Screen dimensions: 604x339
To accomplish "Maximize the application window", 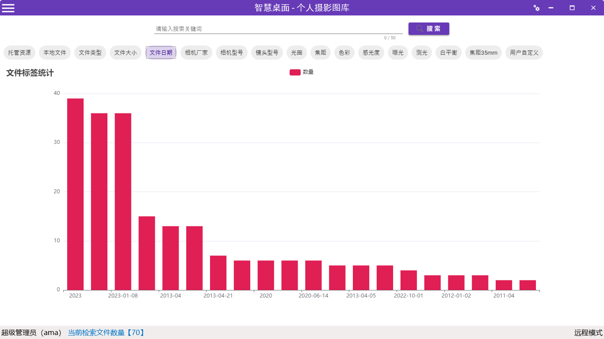I will point(572,8).
